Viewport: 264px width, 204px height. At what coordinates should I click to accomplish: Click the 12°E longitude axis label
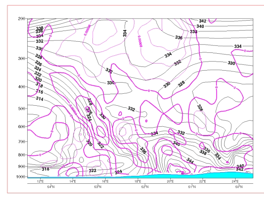coord(40,182)
